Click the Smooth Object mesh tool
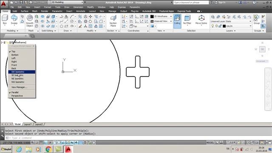Image resolution: width=272 pixels, height=153 pixels. 30,21
